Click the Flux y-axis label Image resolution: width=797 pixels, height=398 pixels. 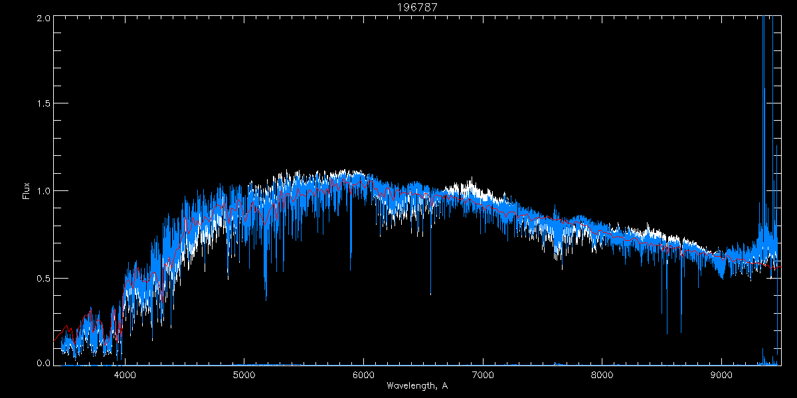coord(27,191)
